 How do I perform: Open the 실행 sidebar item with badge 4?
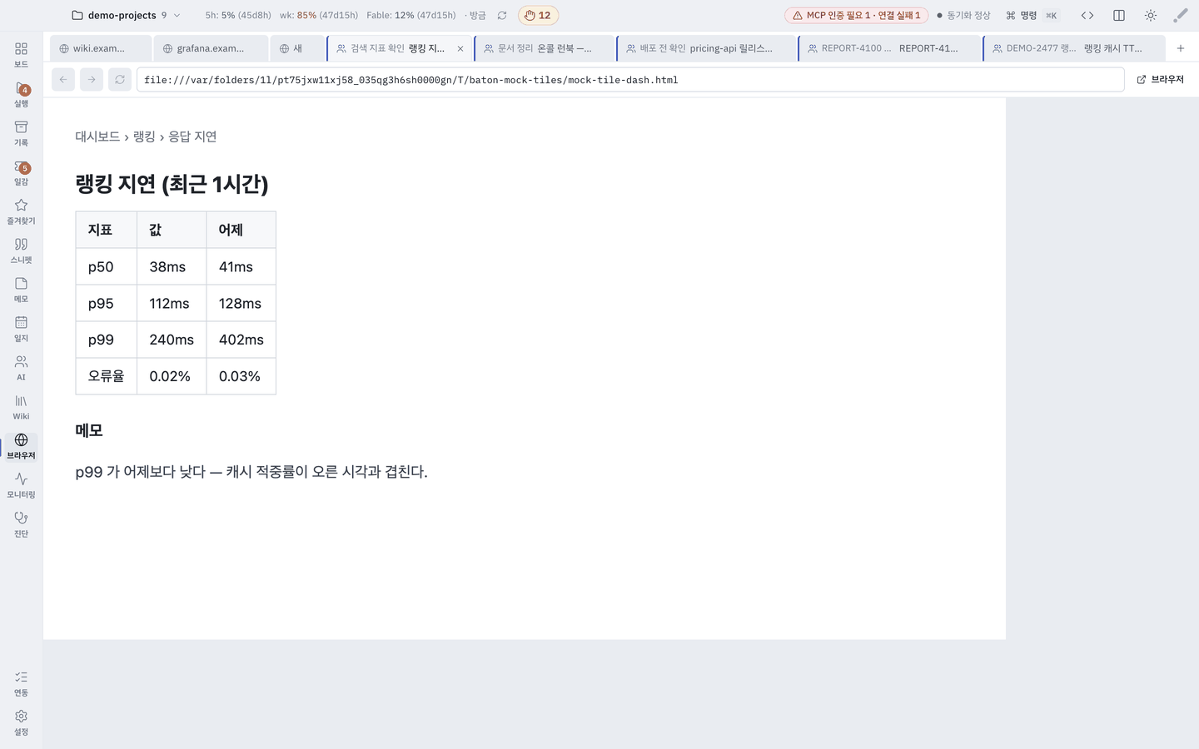pos(21,94)
